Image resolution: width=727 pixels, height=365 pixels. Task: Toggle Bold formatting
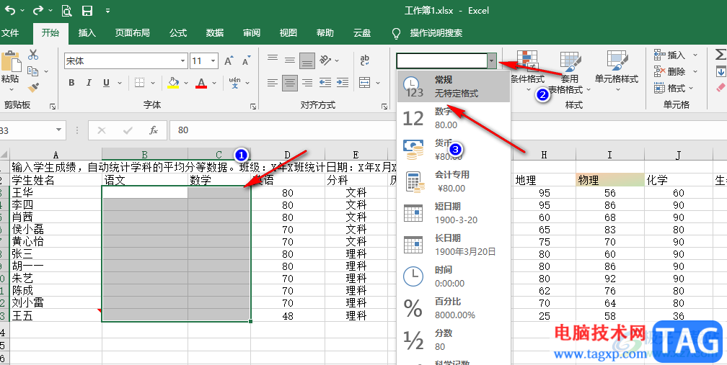point(71,83)
